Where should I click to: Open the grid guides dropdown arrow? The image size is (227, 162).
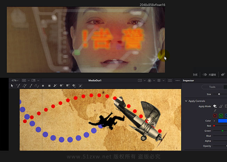coord(163,81)
